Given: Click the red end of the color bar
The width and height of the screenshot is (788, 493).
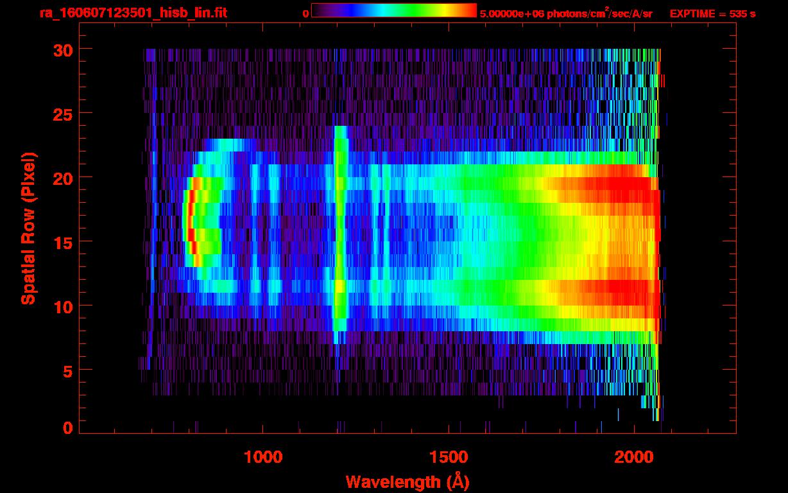Looking at the screenshot, I should 468,10.
